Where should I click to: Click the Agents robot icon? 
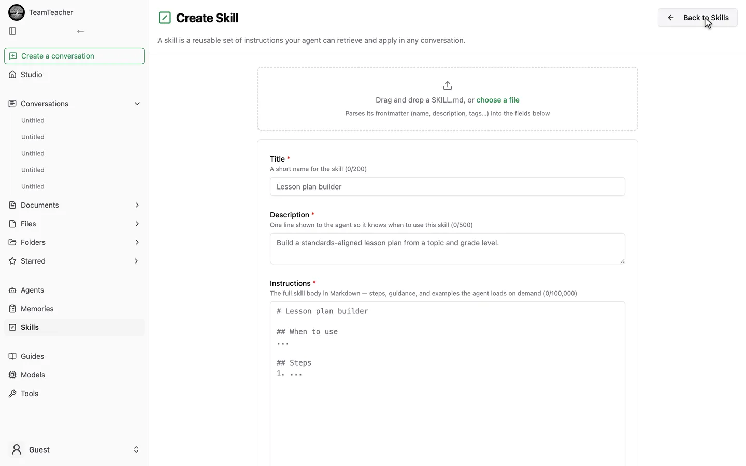[12, 290]
